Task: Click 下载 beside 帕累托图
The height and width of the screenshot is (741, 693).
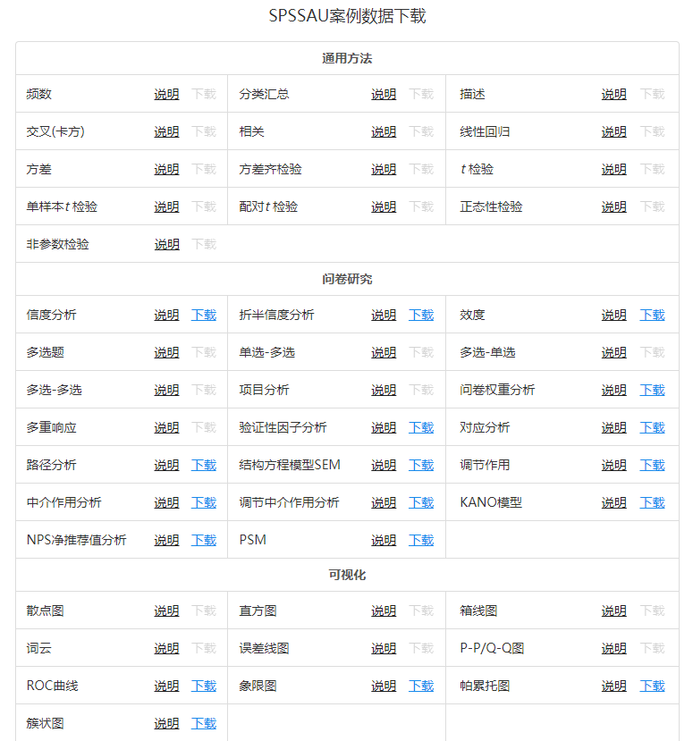Action: tap(652, 686)
